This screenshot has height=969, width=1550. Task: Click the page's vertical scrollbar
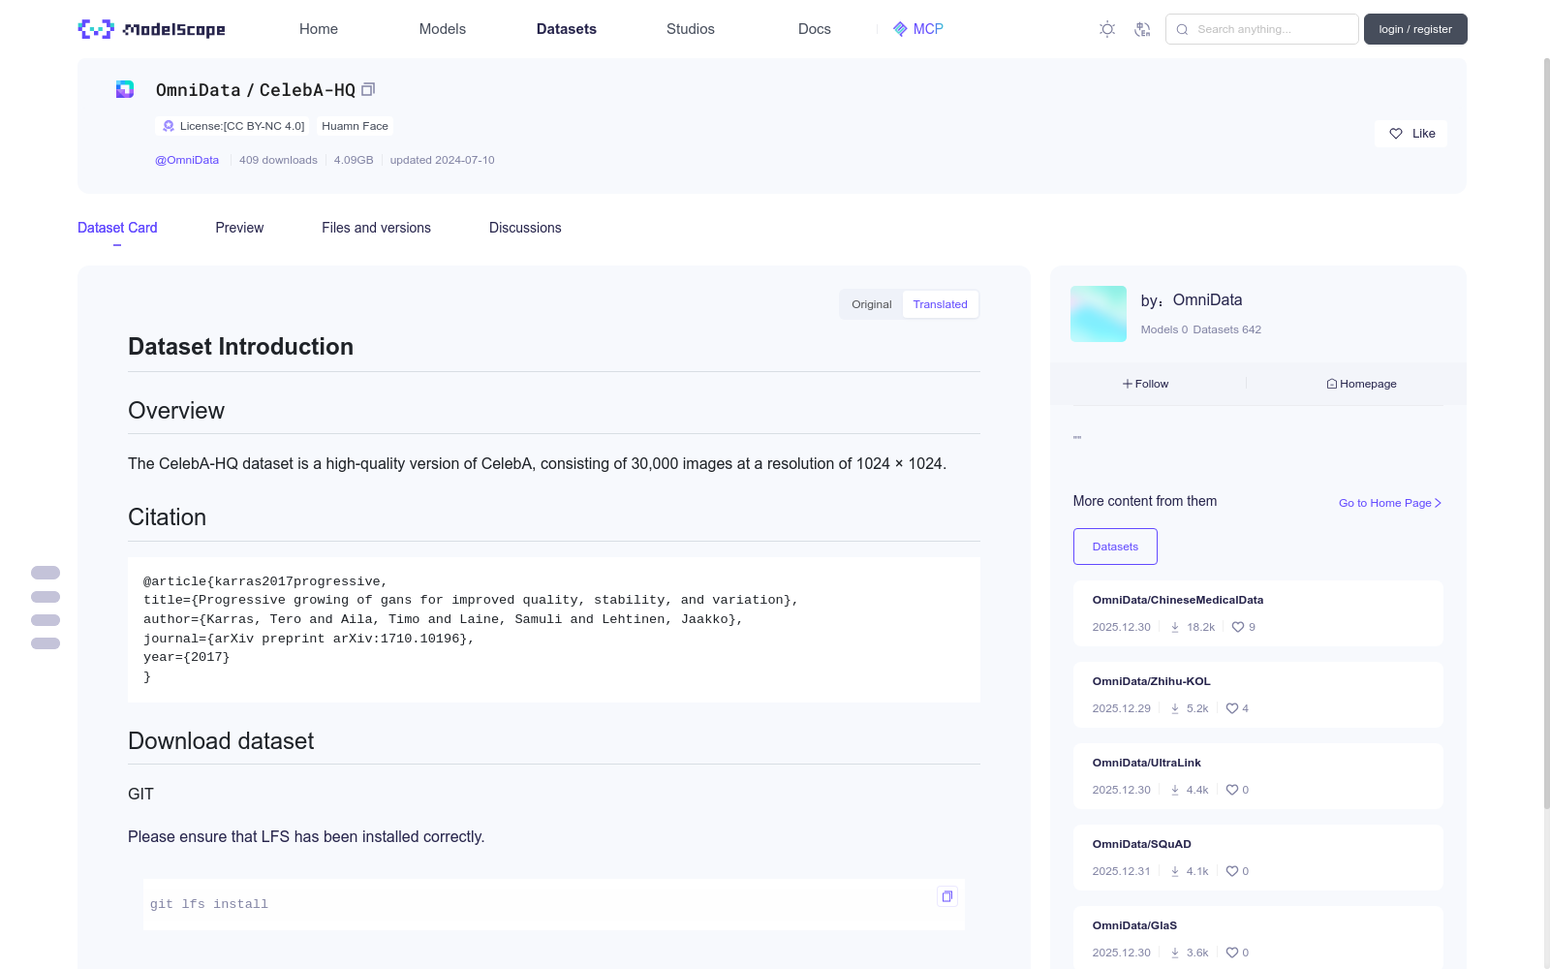[1546, 431]
